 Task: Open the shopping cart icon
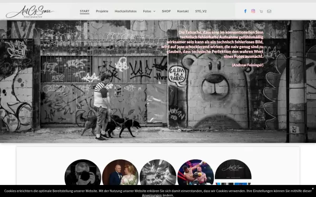[x=261, y=11]
